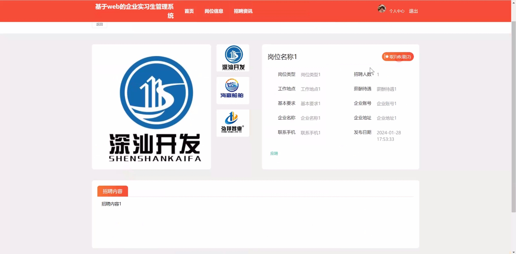Image resolution: width=516 pixels, height=254 pixels.
Task: Click the 基本要求1 value
Action: point(310,103)
